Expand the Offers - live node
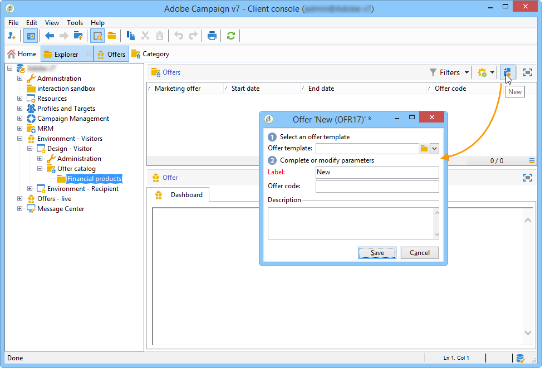The width and height of the screenshot is (550, 377). click(x=19, y=198)
